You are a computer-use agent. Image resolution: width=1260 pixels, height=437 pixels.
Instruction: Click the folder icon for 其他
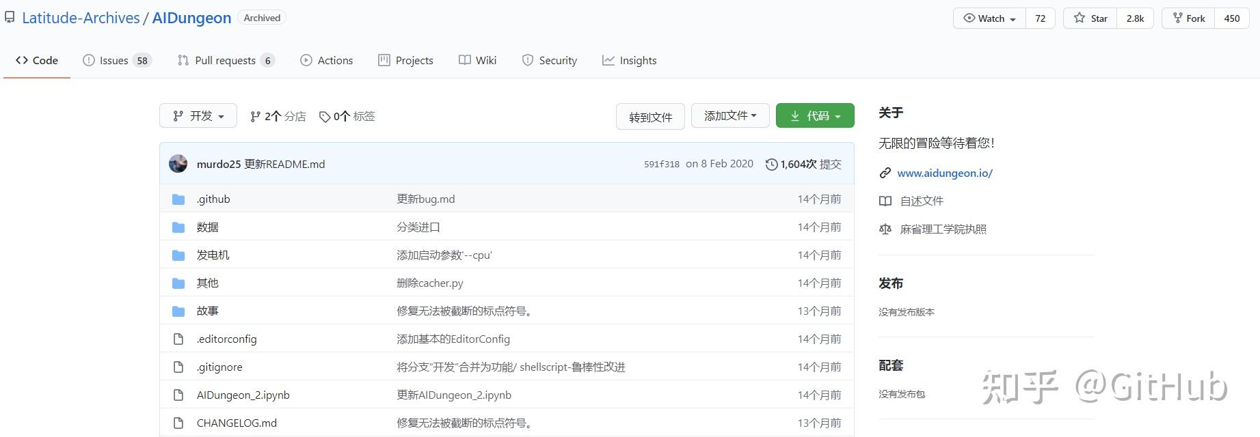point(178,283)
